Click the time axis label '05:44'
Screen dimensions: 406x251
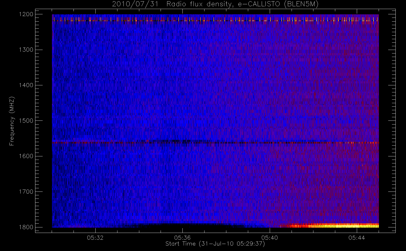coord(357,238)
